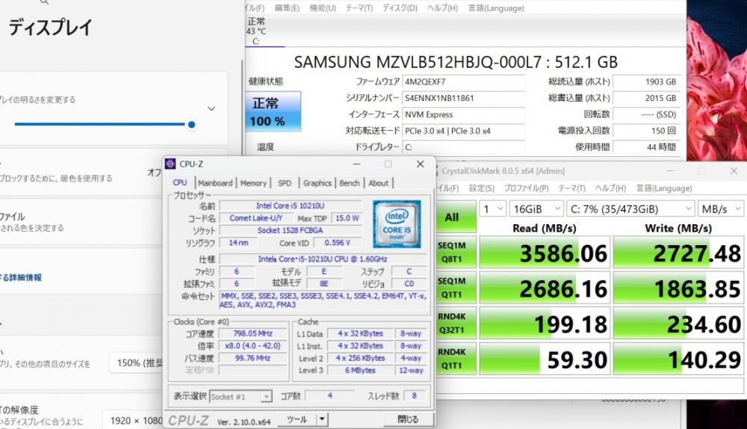The image size is (747, 429).
Task: Open the Socket #1 selection dropdown
Action: [241, 397]
